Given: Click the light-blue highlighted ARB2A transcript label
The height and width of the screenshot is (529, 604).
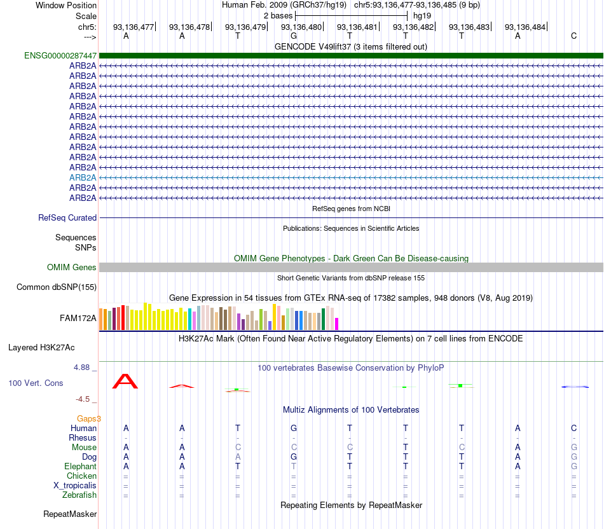Looking at the screenshot, I should (x=83, y=177).
